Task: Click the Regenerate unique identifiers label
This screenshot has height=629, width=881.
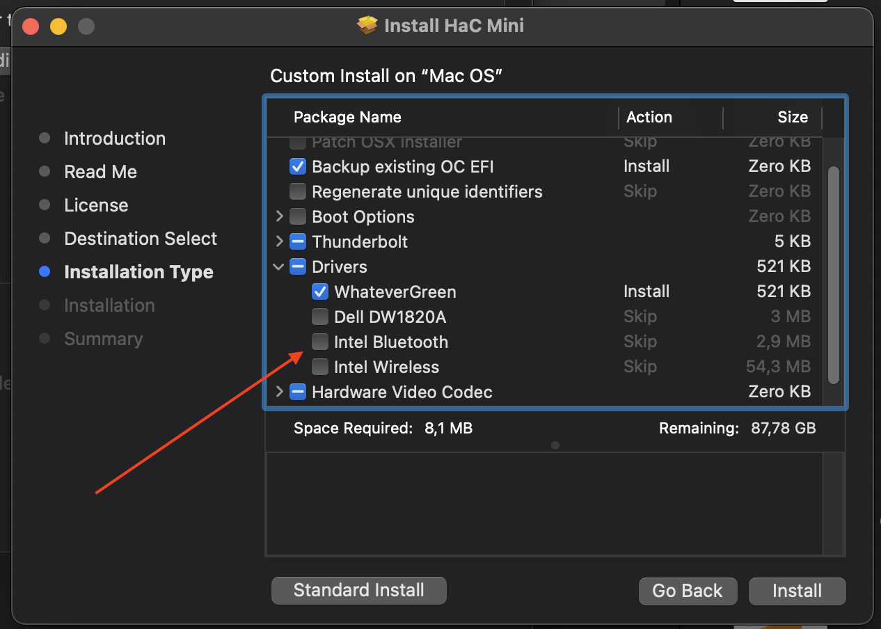Action: [427, 191]
